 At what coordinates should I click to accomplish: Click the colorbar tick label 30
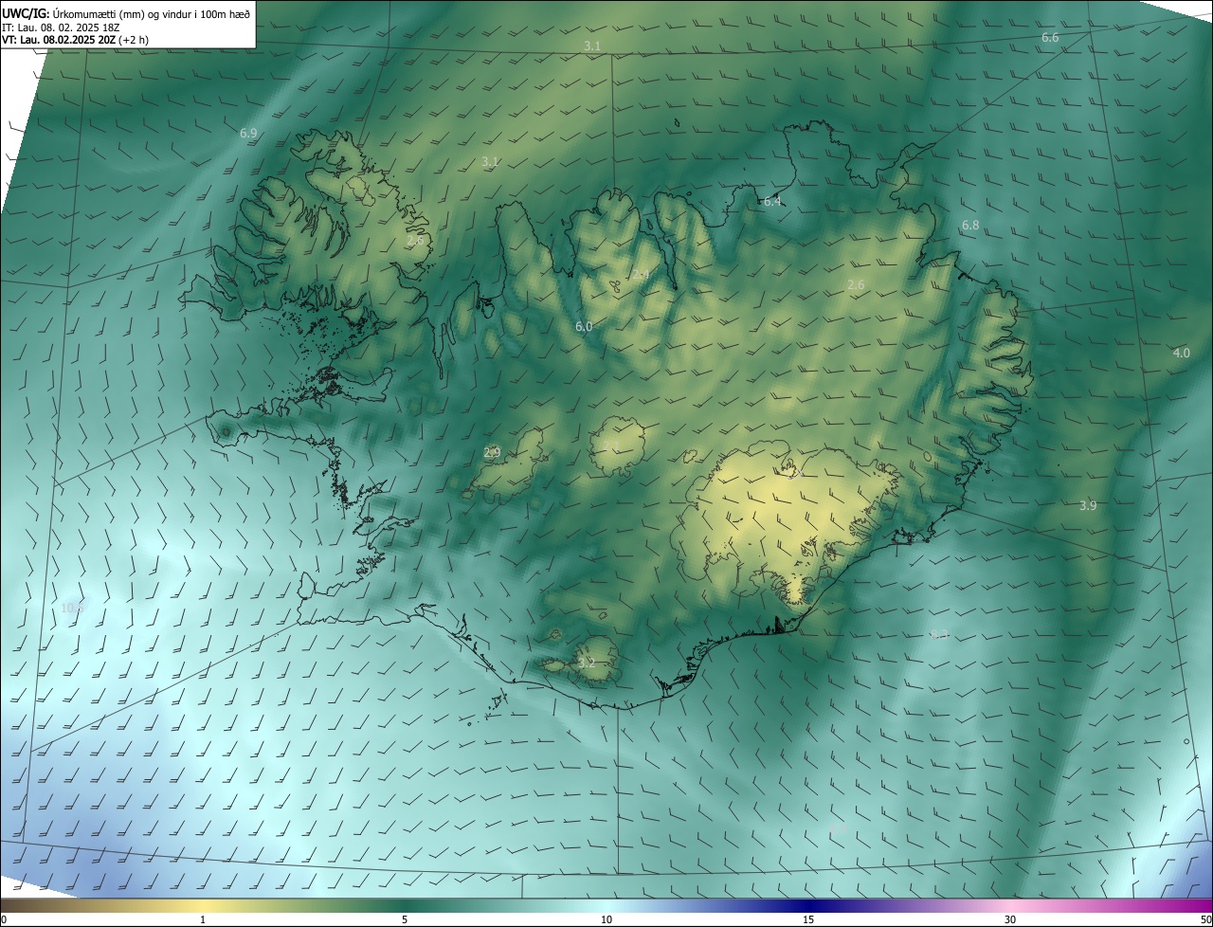pyautogui.click(x=1010, y=920)
